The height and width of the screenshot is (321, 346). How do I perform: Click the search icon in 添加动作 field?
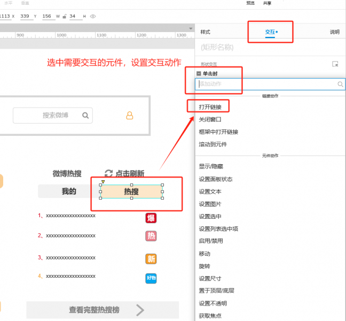340,84
